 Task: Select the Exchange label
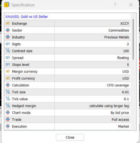pyautogui.click(x=19, y=24)
